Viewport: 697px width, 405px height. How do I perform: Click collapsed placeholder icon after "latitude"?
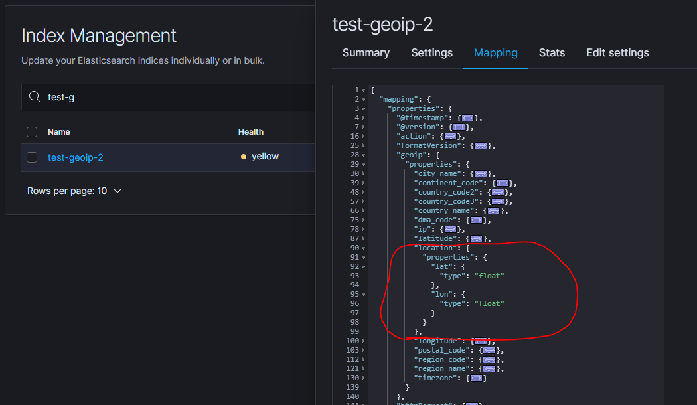click(x=476, y=239)
